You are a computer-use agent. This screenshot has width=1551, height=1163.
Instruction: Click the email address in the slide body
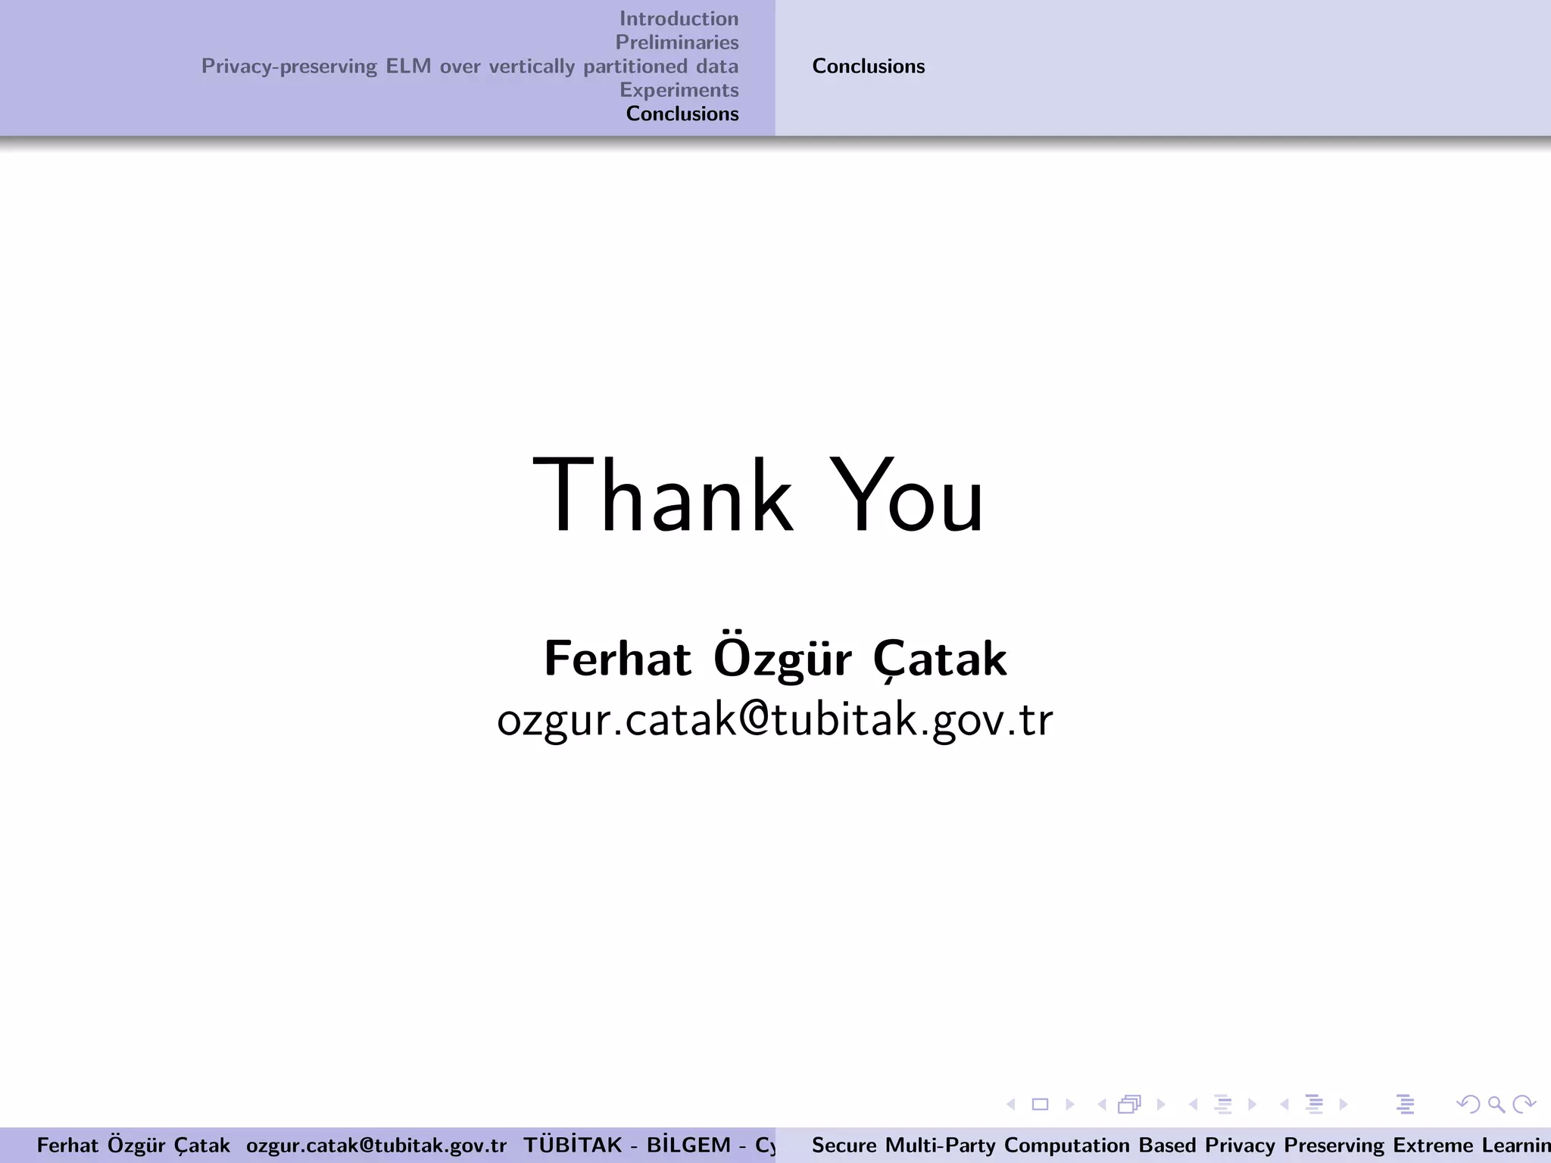click(x=775, y=720)
